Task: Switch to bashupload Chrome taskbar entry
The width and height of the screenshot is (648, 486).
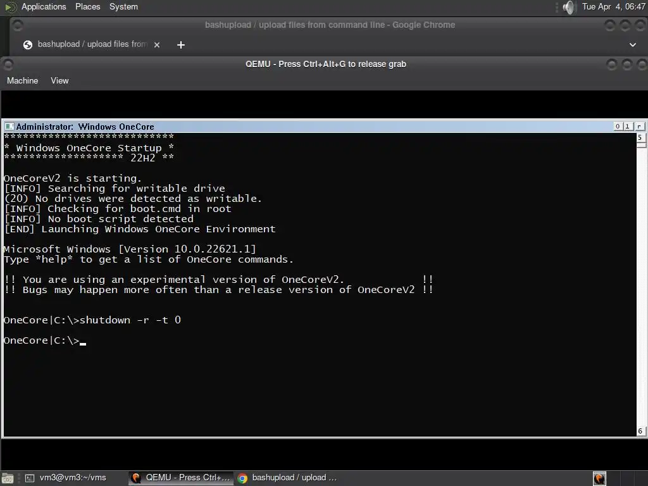Action: (x=287, y=478)
